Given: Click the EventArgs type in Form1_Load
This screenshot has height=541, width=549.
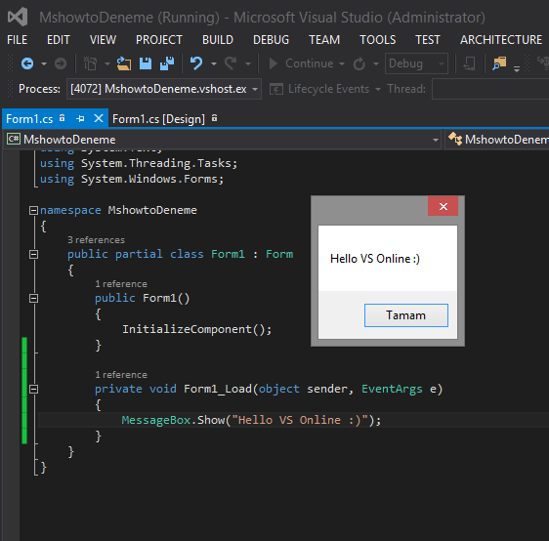Looking at the screenshot, I should point(392,389).
